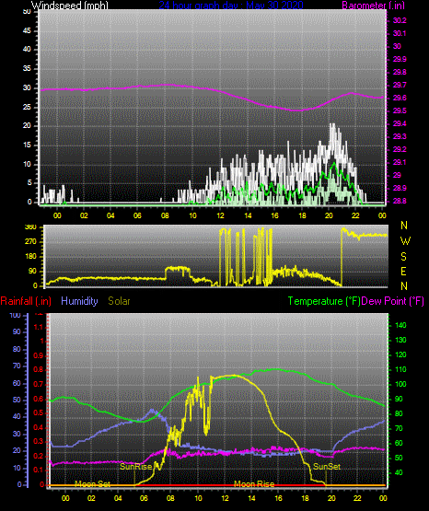This screenshot has width=429, height=511.
Task: Click the 20 hour label under wind graph
Action: click(329, 215)
